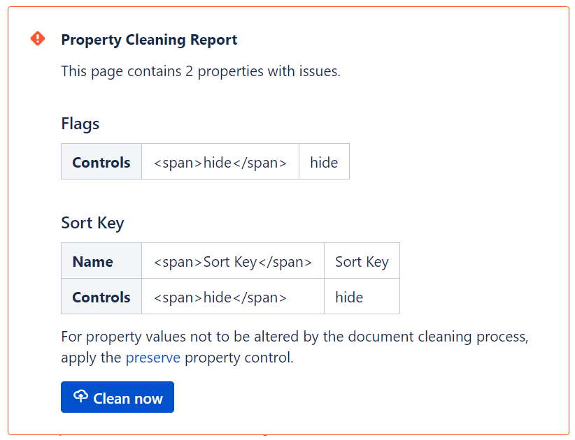The image size is (575, 440).
Task: Select the Flags section heading
Action: [80, 124]
